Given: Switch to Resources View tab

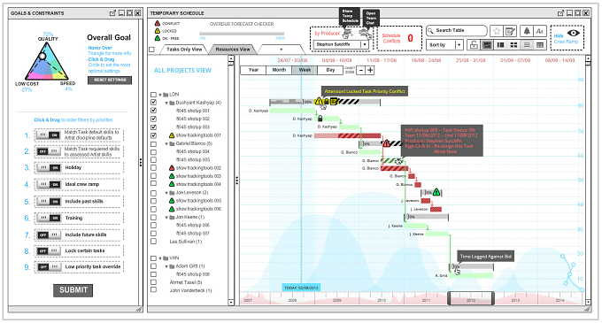Looking at the screenshot, I should (233, 49).
